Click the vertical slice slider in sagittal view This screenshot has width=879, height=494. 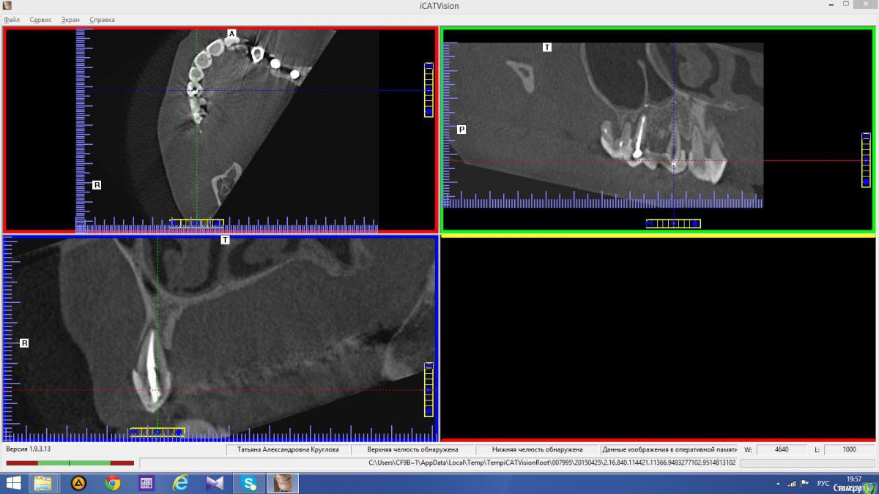[x=866, y=160]
